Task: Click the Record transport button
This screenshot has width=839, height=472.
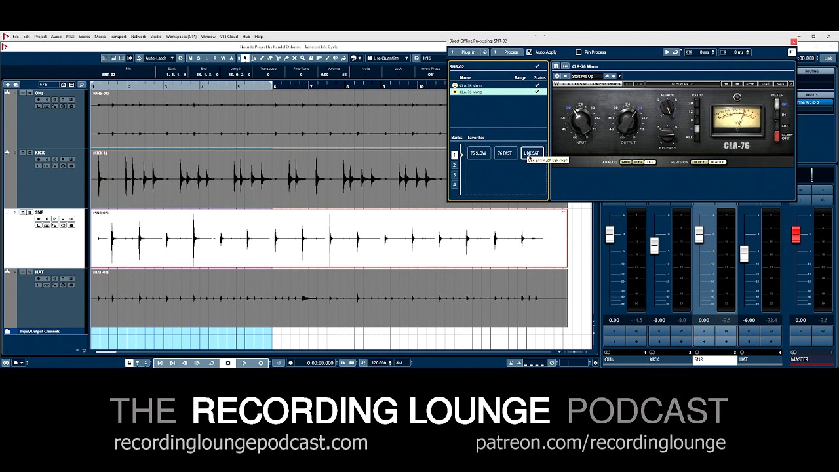Action: pos(261,363)
